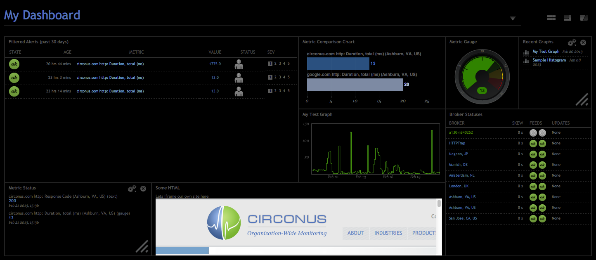Screen dimensions: 596x260
Task: Click the black-and-white theme icon
Action: point(584,17)
